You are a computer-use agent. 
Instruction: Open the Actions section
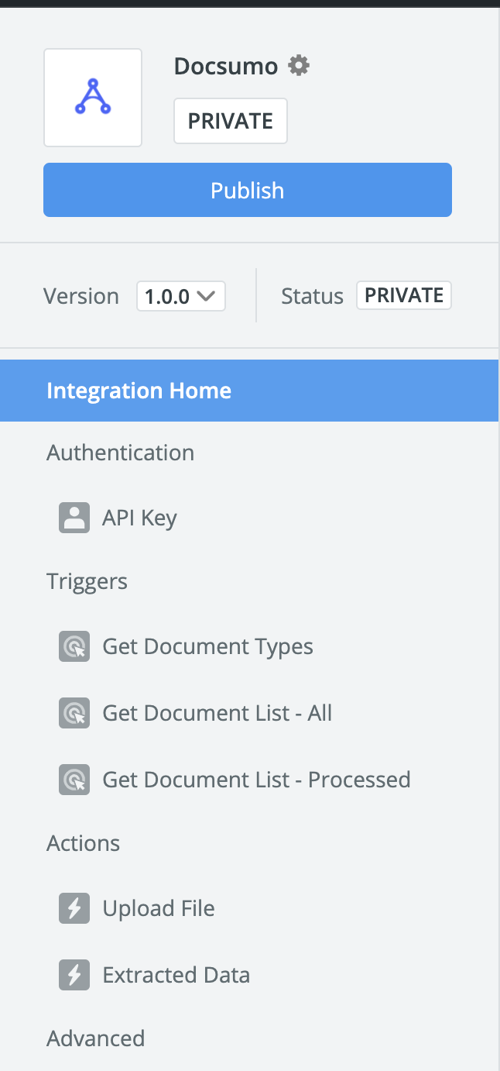coord(83,843)
